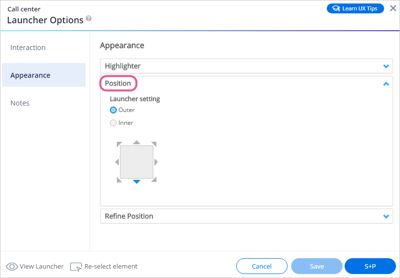Image resolution: width=400 pixels, height=278 pixels.
Task: Select the left position arrow
Action: pos(117,162)
